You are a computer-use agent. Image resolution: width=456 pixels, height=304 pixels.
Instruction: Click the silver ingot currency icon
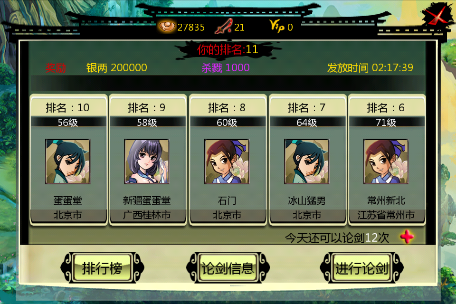coord(167,27)
